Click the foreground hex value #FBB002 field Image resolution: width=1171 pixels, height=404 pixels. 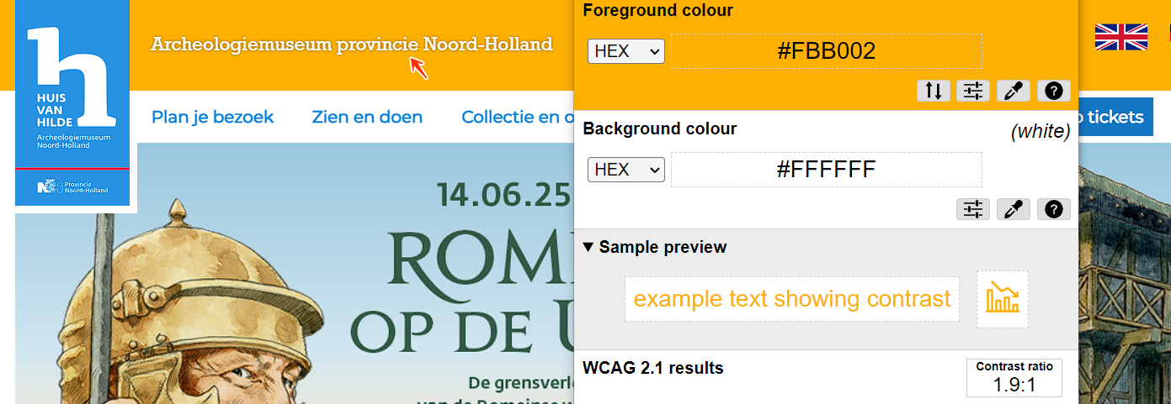[826, 51]
